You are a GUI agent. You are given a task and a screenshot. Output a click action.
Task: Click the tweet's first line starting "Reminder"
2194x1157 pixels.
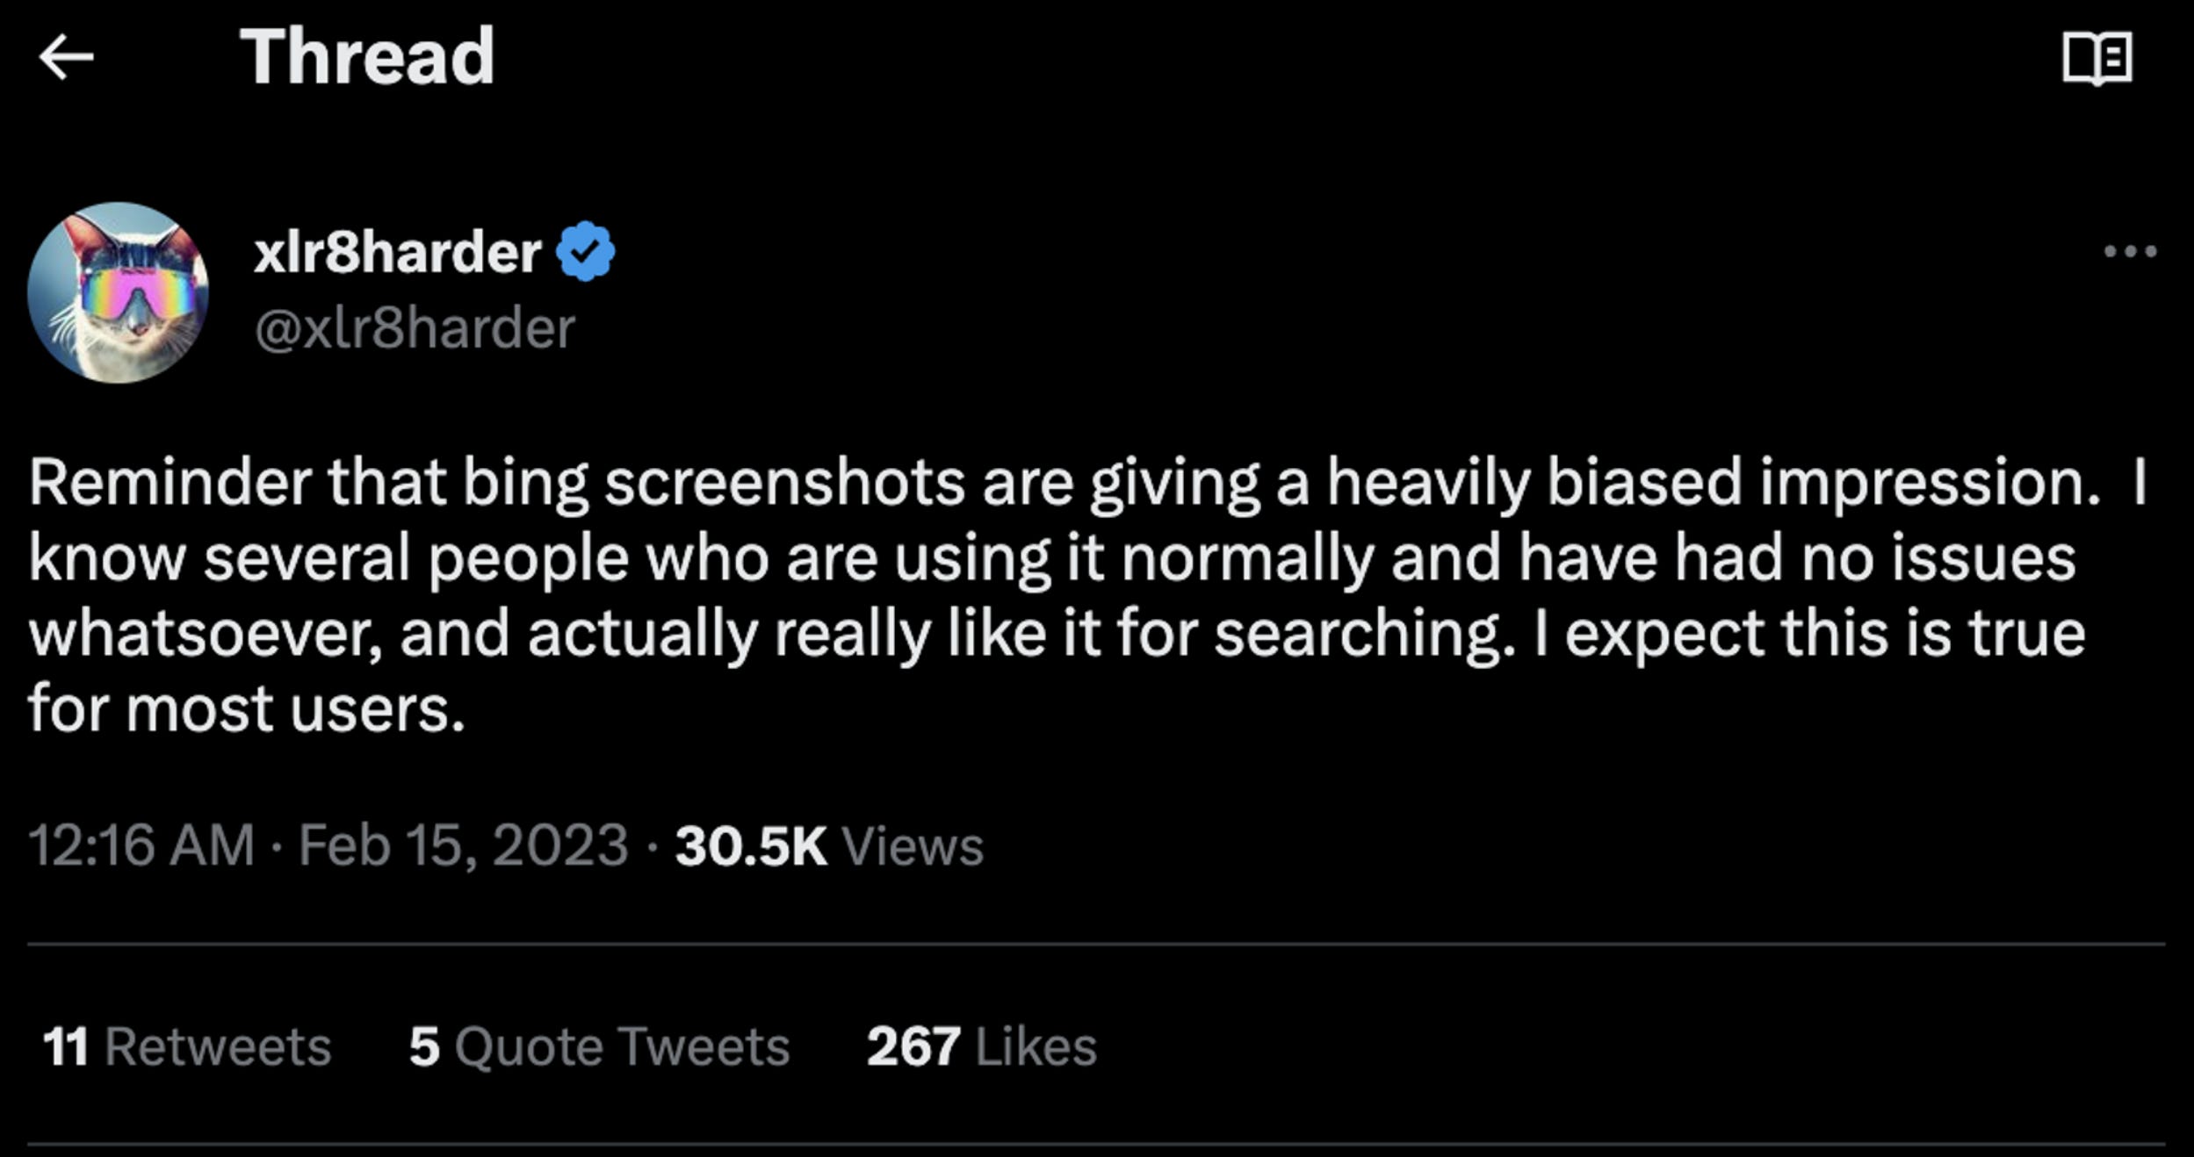[x=1087, y=485]
